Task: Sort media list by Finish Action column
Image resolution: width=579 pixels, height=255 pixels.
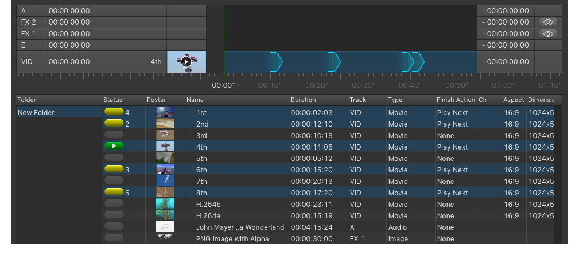Action: [x=456, y=100]
